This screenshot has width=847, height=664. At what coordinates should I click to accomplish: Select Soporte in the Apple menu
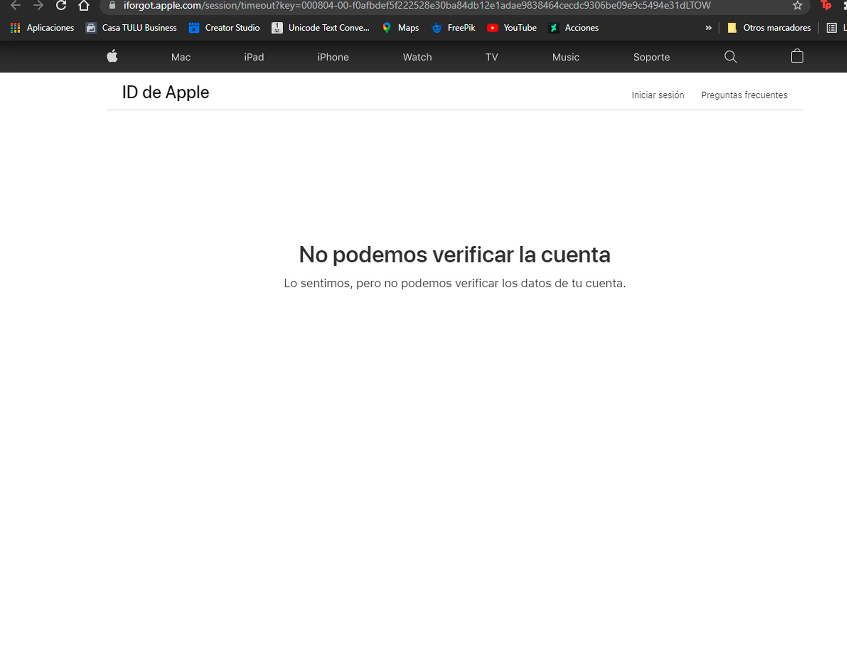click(651, 57)
